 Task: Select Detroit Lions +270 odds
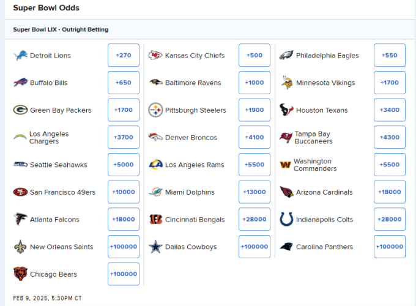point(124,55)
